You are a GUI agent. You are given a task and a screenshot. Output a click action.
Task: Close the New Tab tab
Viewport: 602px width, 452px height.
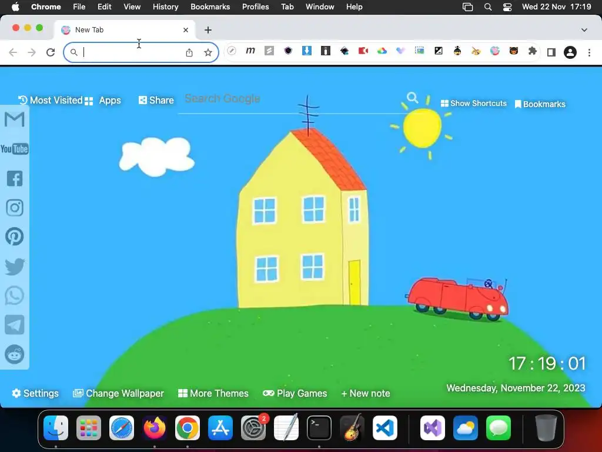186,30
